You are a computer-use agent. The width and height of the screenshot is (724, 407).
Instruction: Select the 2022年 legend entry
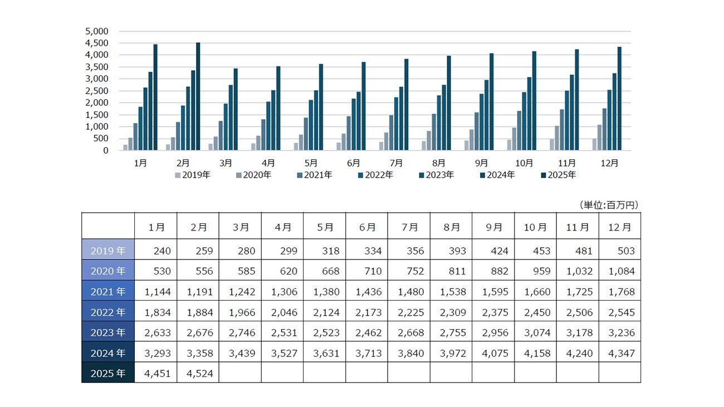(x=376, y=175)
